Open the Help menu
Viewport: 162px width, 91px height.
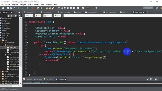point(55,5)
